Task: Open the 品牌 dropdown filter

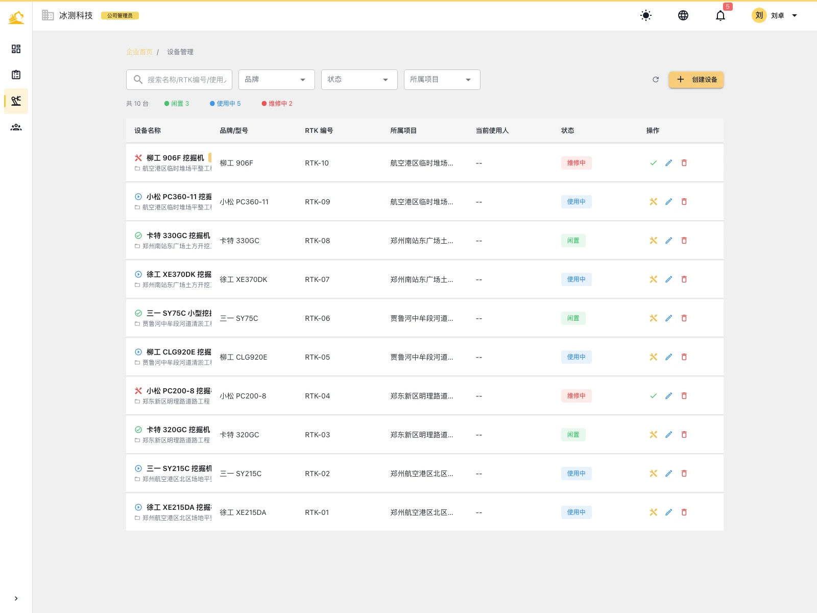Action: 277,80
